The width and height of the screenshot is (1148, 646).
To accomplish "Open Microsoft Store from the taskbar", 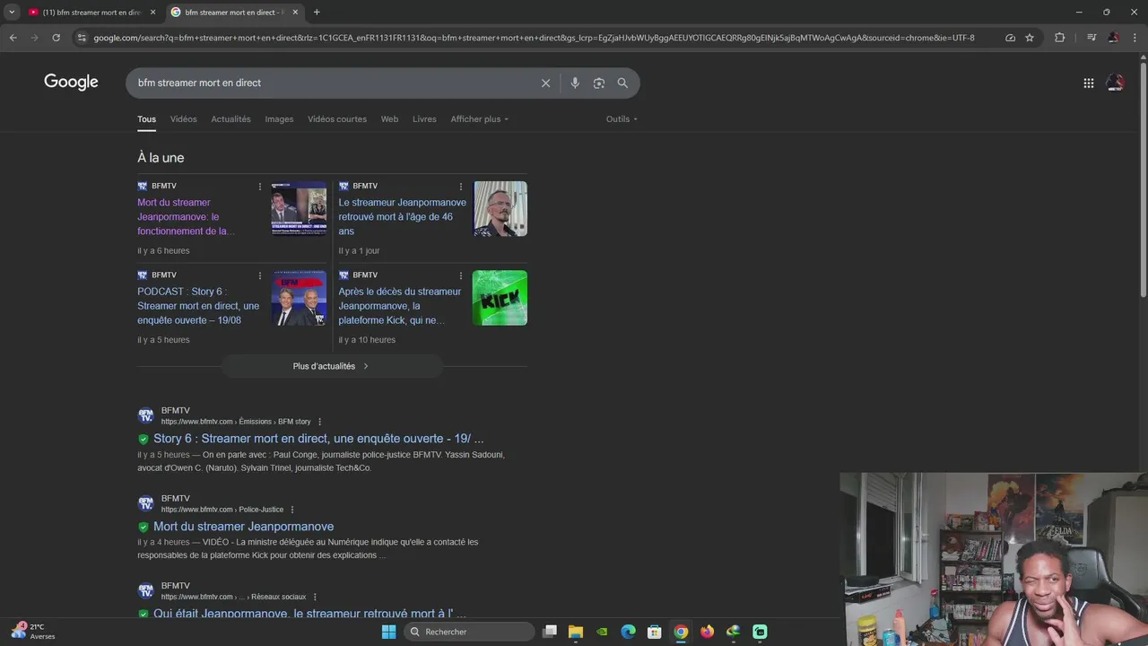I will (655, 632).
